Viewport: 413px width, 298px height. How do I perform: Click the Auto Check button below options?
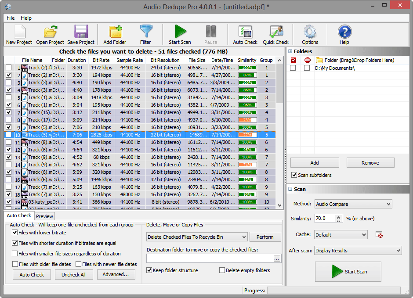[x=32, y=275]
